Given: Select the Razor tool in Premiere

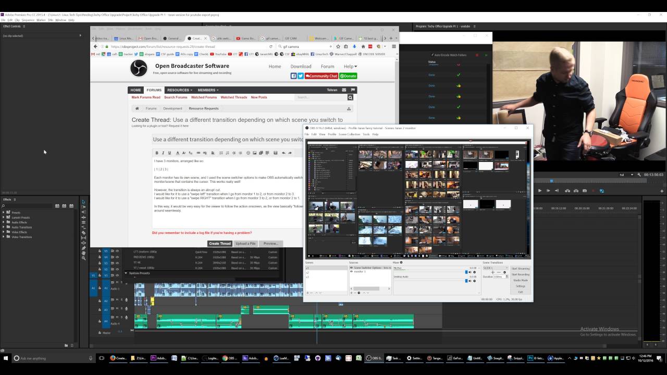Looking at the screenshot, I should pyautogui.click(x=84, y=233).
